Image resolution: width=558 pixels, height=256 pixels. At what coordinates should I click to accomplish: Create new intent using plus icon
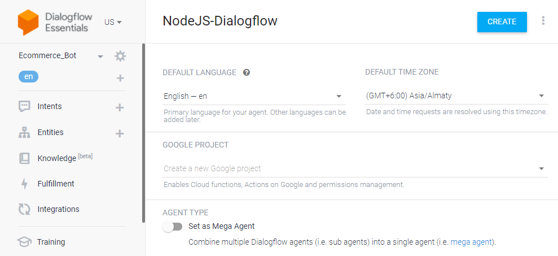point(120,107)
